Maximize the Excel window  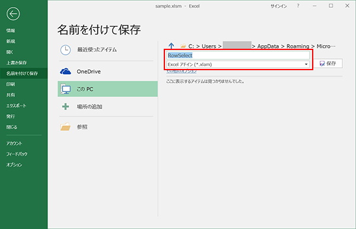[331, 6]
